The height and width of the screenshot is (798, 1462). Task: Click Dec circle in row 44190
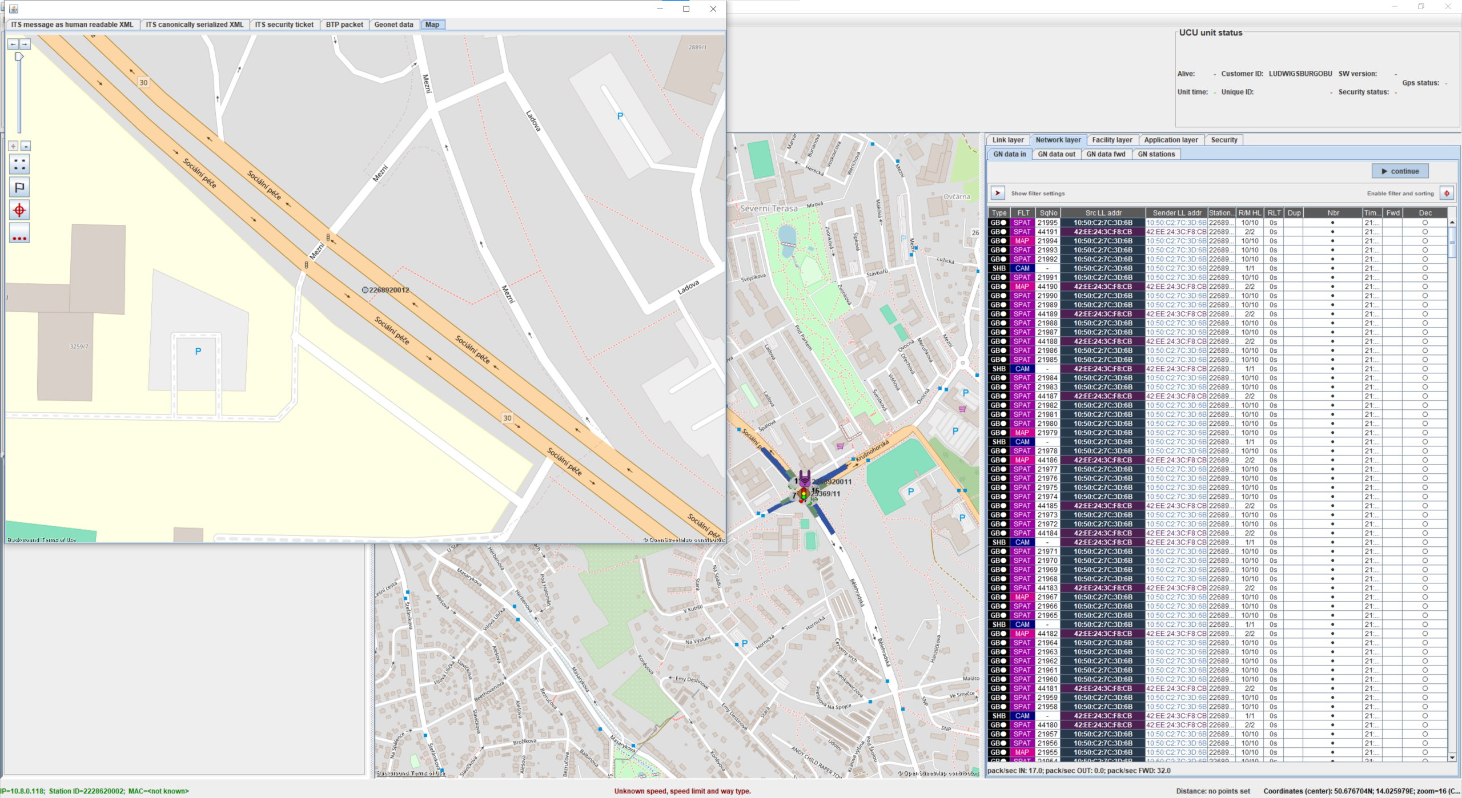coord(1425,287)
